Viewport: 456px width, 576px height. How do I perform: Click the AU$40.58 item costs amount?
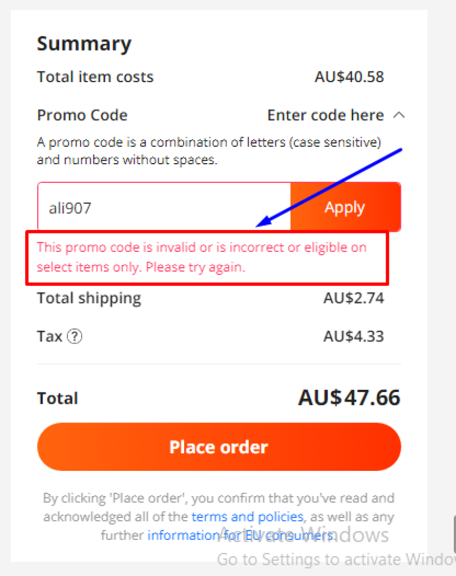[x=349, y=77]
